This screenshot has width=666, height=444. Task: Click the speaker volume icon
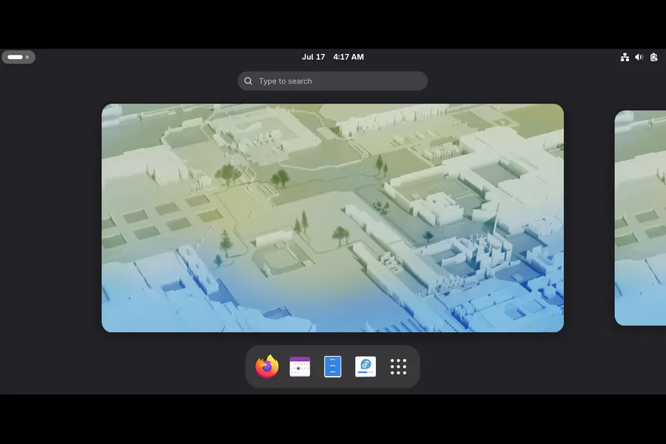(x=639, y=57)
